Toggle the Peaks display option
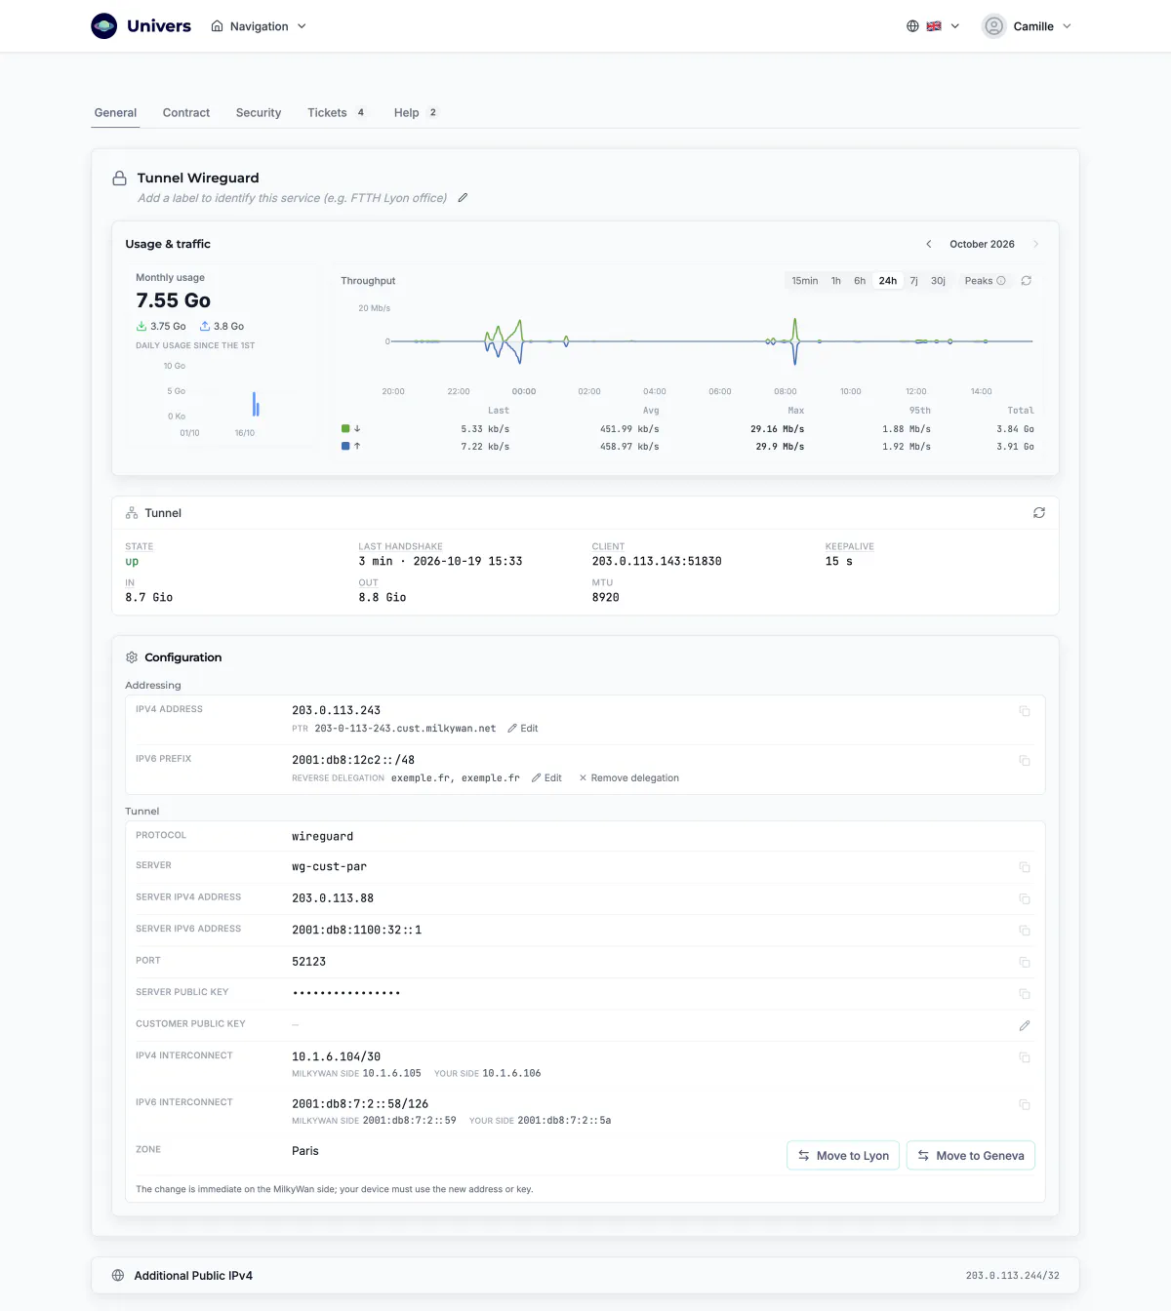 tap(985, 281)
